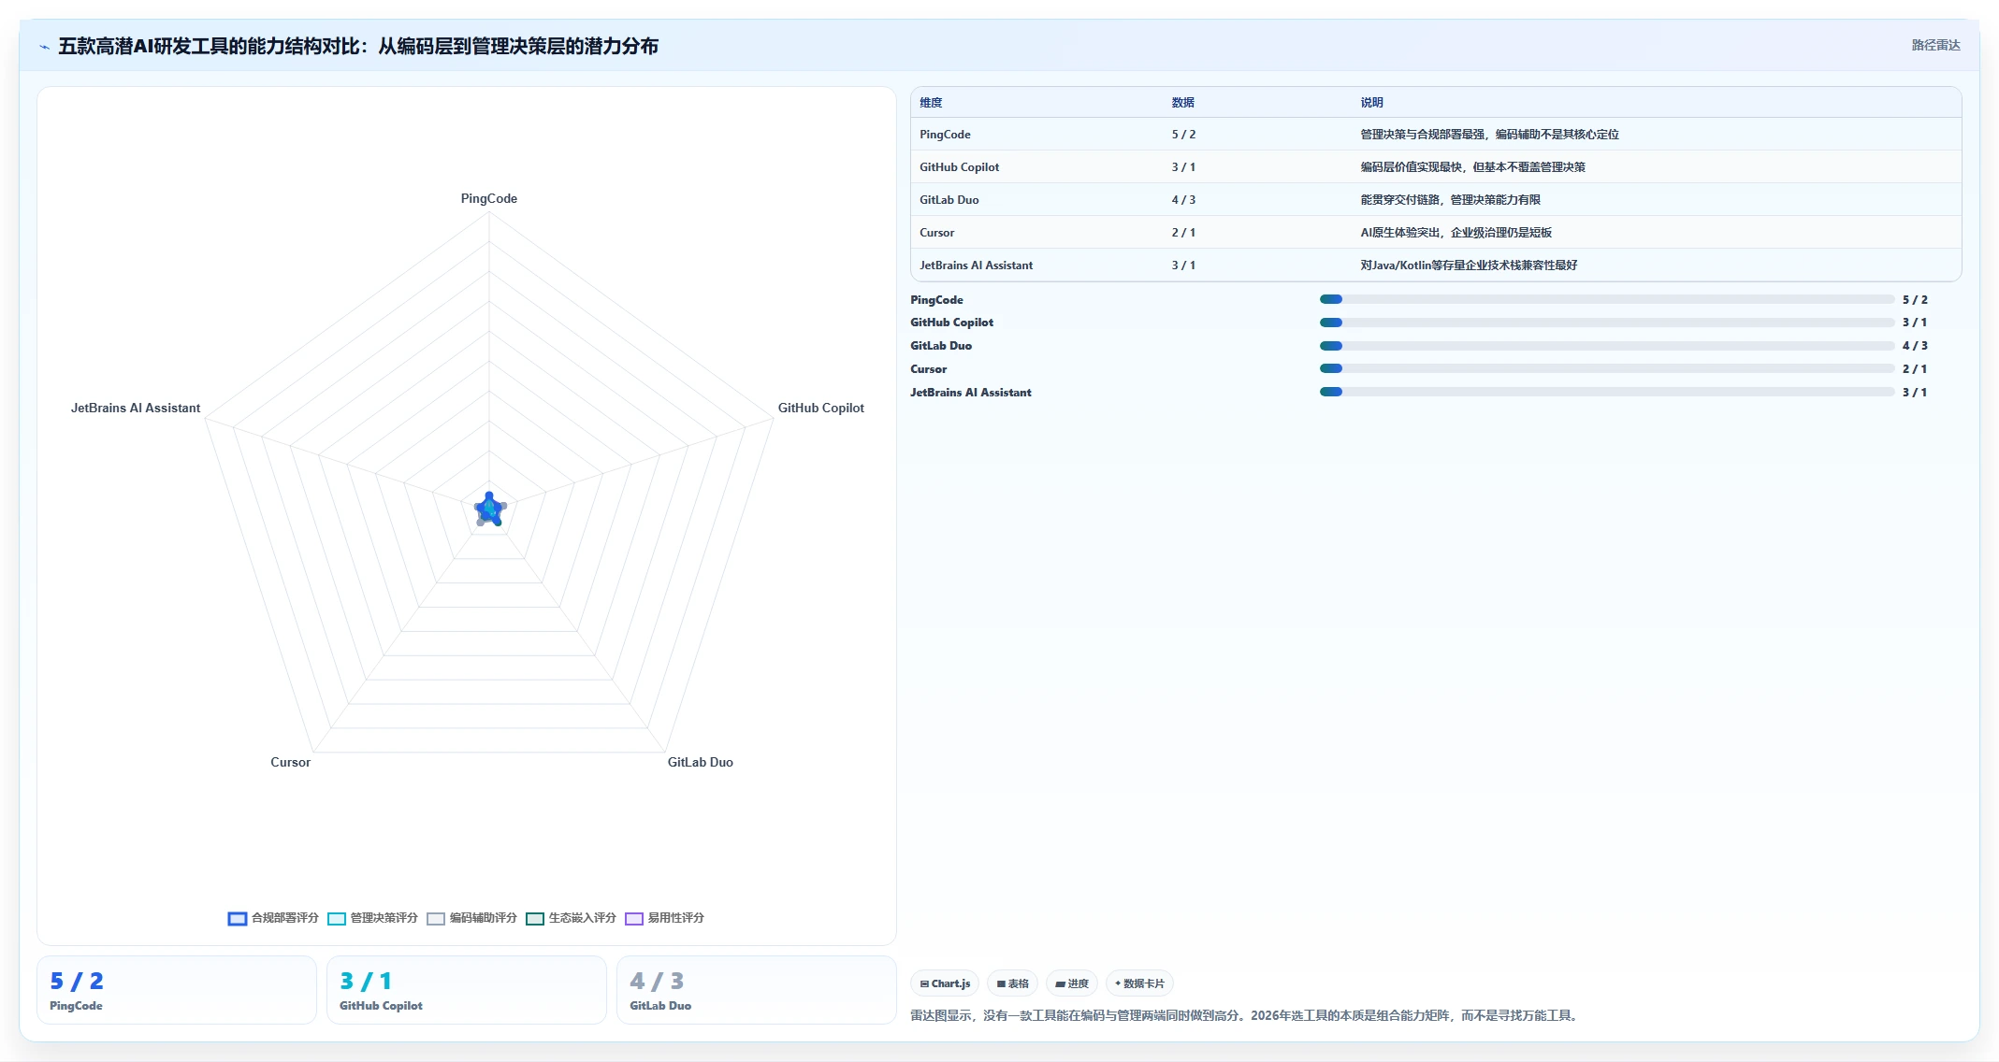The height and width of the screenshot is (1062, 1999).
Task: Click the 路径雷达 label in header
Action: pos(1935,45)
